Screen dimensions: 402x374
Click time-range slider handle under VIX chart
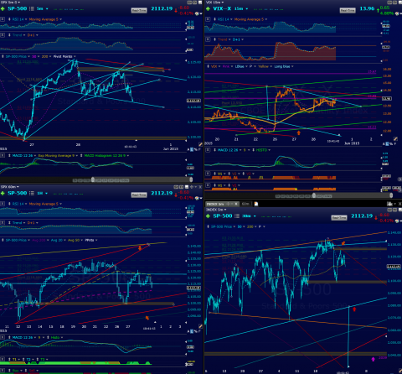314,195
